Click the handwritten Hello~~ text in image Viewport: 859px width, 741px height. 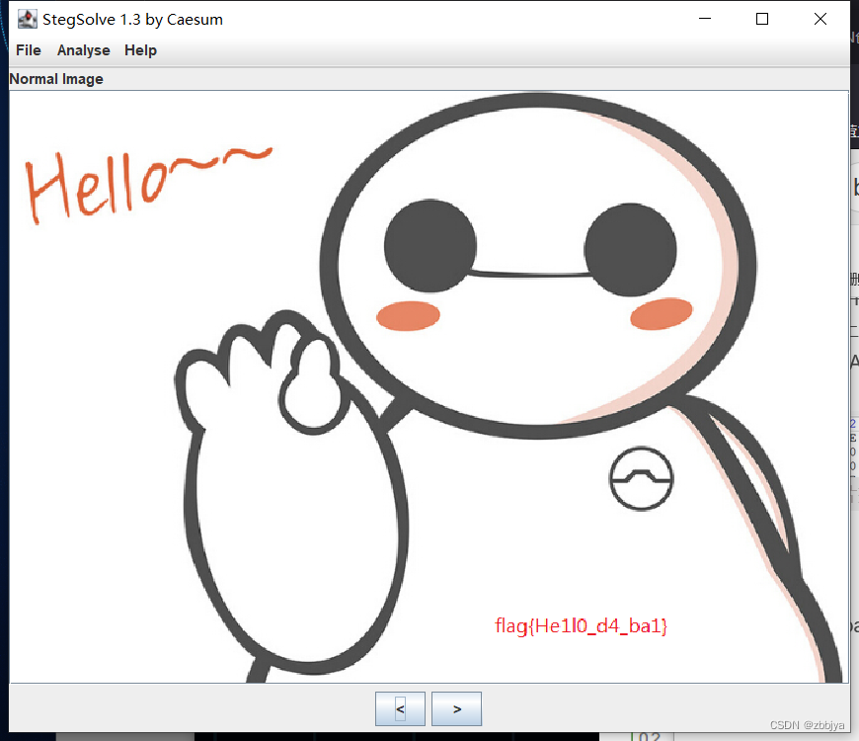point(148,185)
